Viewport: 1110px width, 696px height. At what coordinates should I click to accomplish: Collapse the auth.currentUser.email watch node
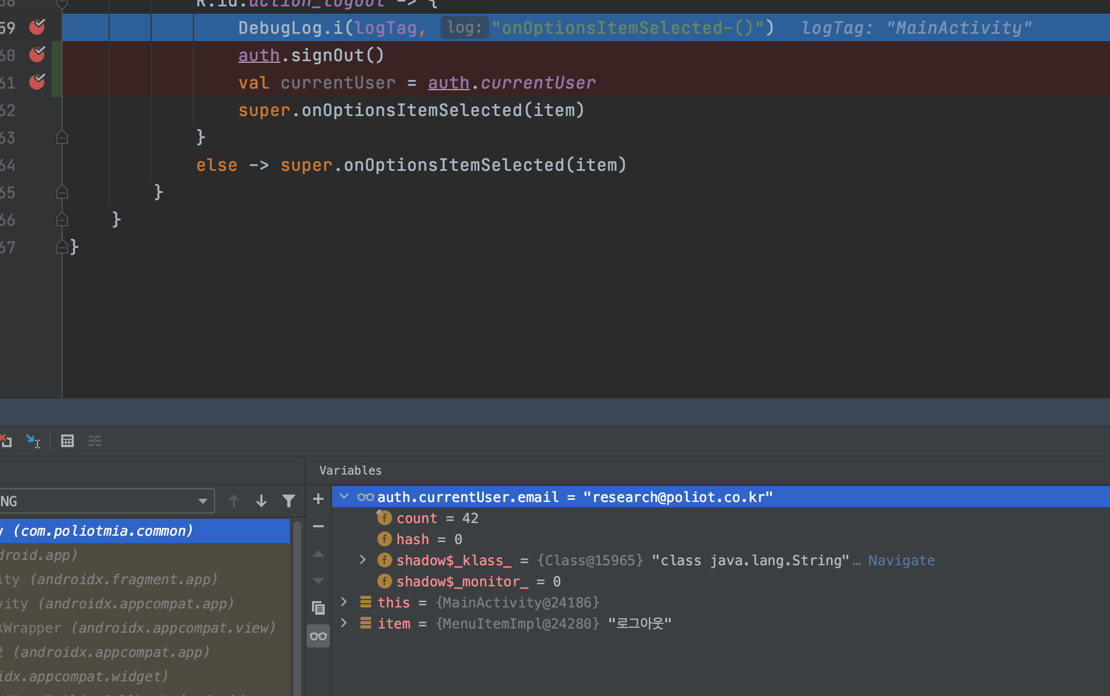[x=344, y=497]
